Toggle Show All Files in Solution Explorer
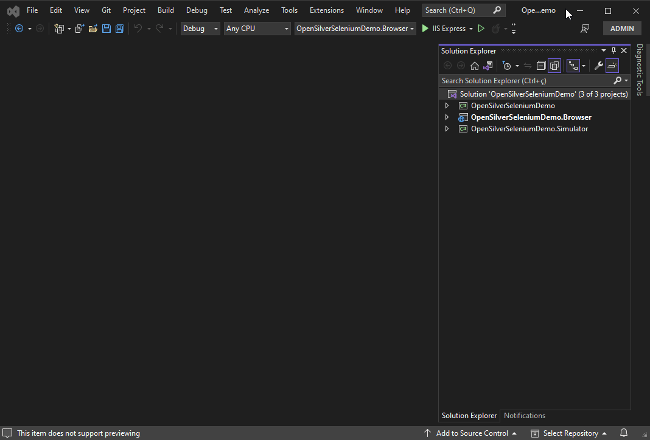 (554, 65)
